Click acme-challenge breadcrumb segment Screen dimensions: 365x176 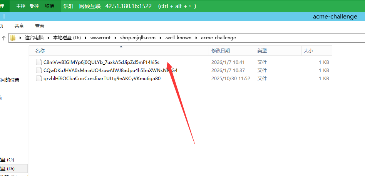tap(218, 38)
